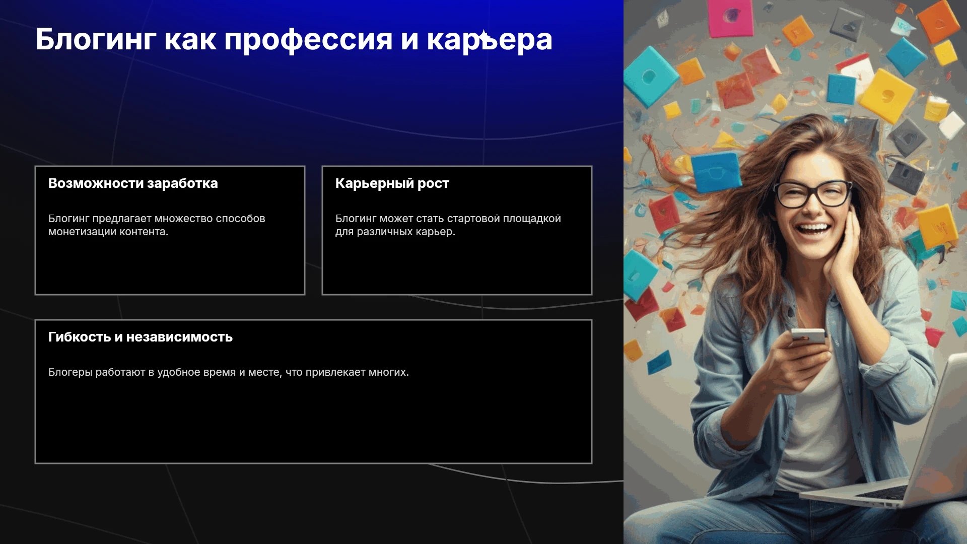Click the blank lower part of the flexibility card
The width and height of the screenshot is (967, 544).
coord(313,422)
